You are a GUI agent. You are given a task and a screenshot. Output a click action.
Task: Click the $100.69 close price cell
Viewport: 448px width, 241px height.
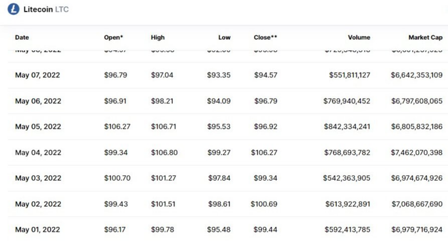tap(264, 204)
